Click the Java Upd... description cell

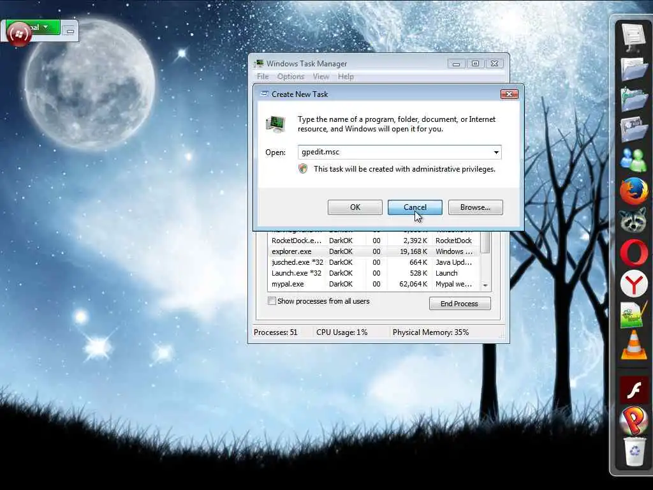[453, 262]
